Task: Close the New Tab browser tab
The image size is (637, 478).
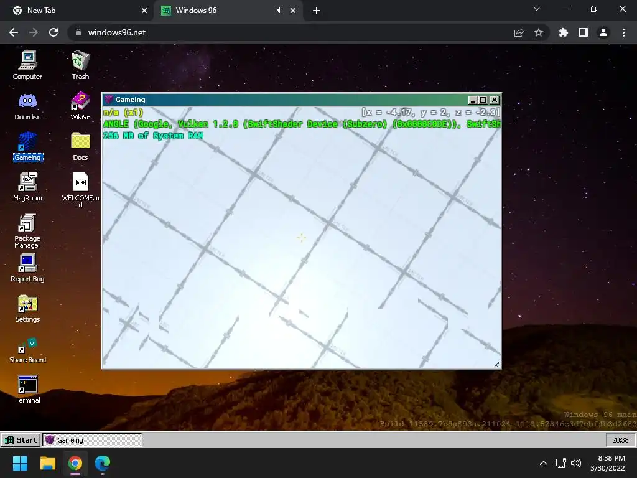Action: click(x=144, y=11)
